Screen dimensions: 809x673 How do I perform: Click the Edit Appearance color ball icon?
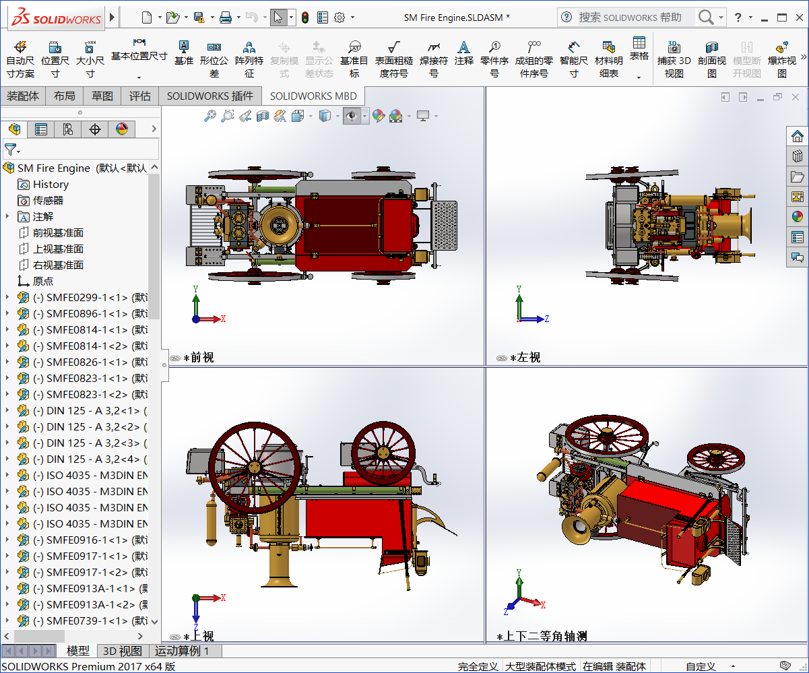(378, 116)
